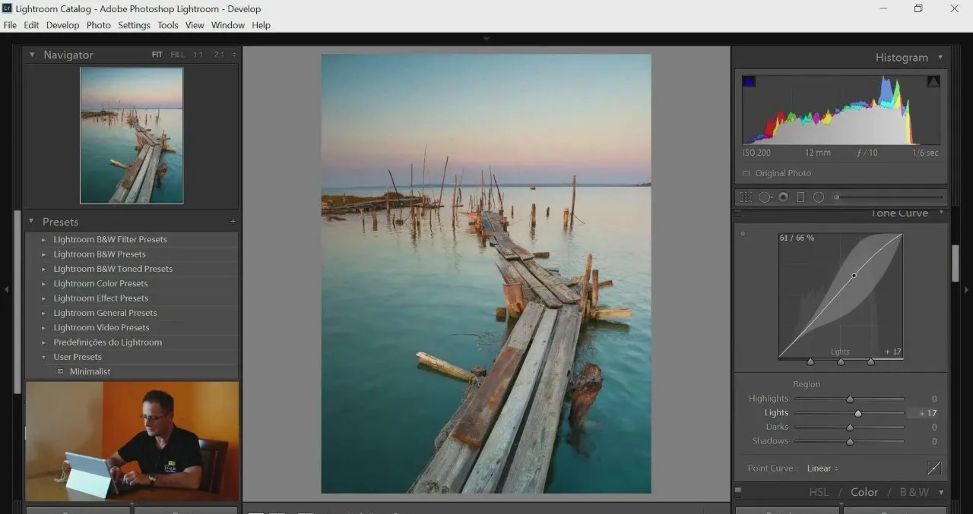Image resolution: width=973 pixels, height=514 pixels.
Task: Toggle the HSL panel on/off switch
Action: coord(737,493)
